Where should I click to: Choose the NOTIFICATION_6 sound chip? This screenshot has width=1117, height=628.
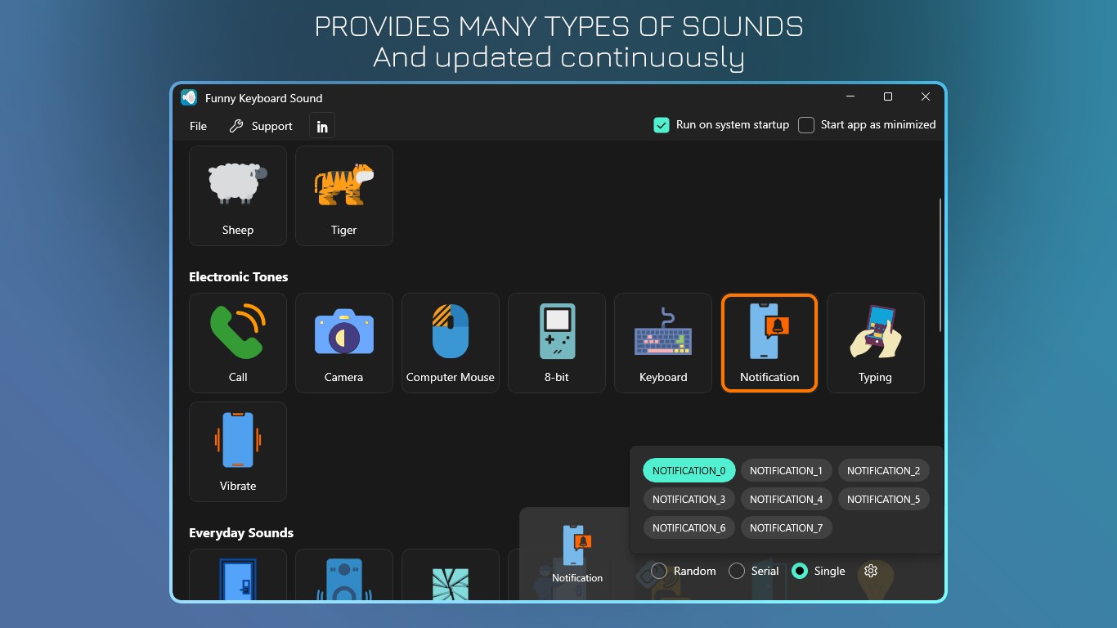(x=689, y=527)
